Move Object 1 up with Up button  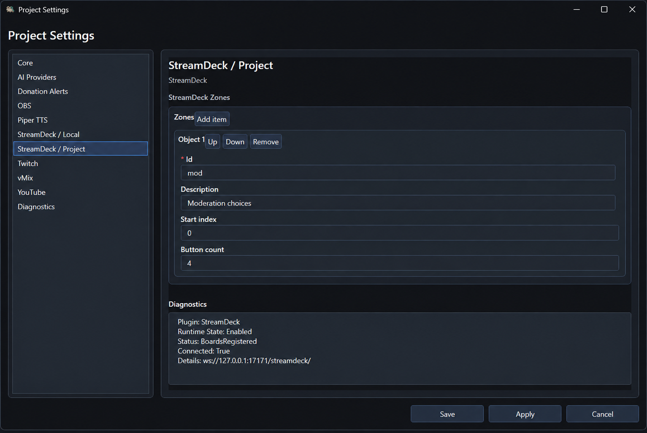pyautogui.click(x=213, y=142)
